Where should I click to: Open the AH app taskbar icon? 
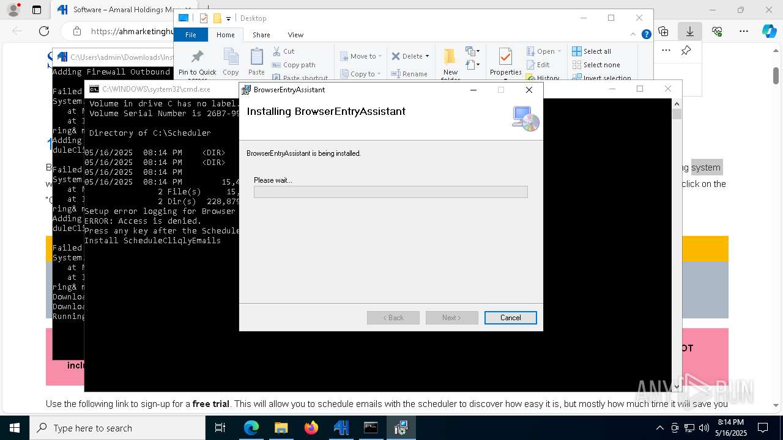click(x=341, y=428)
